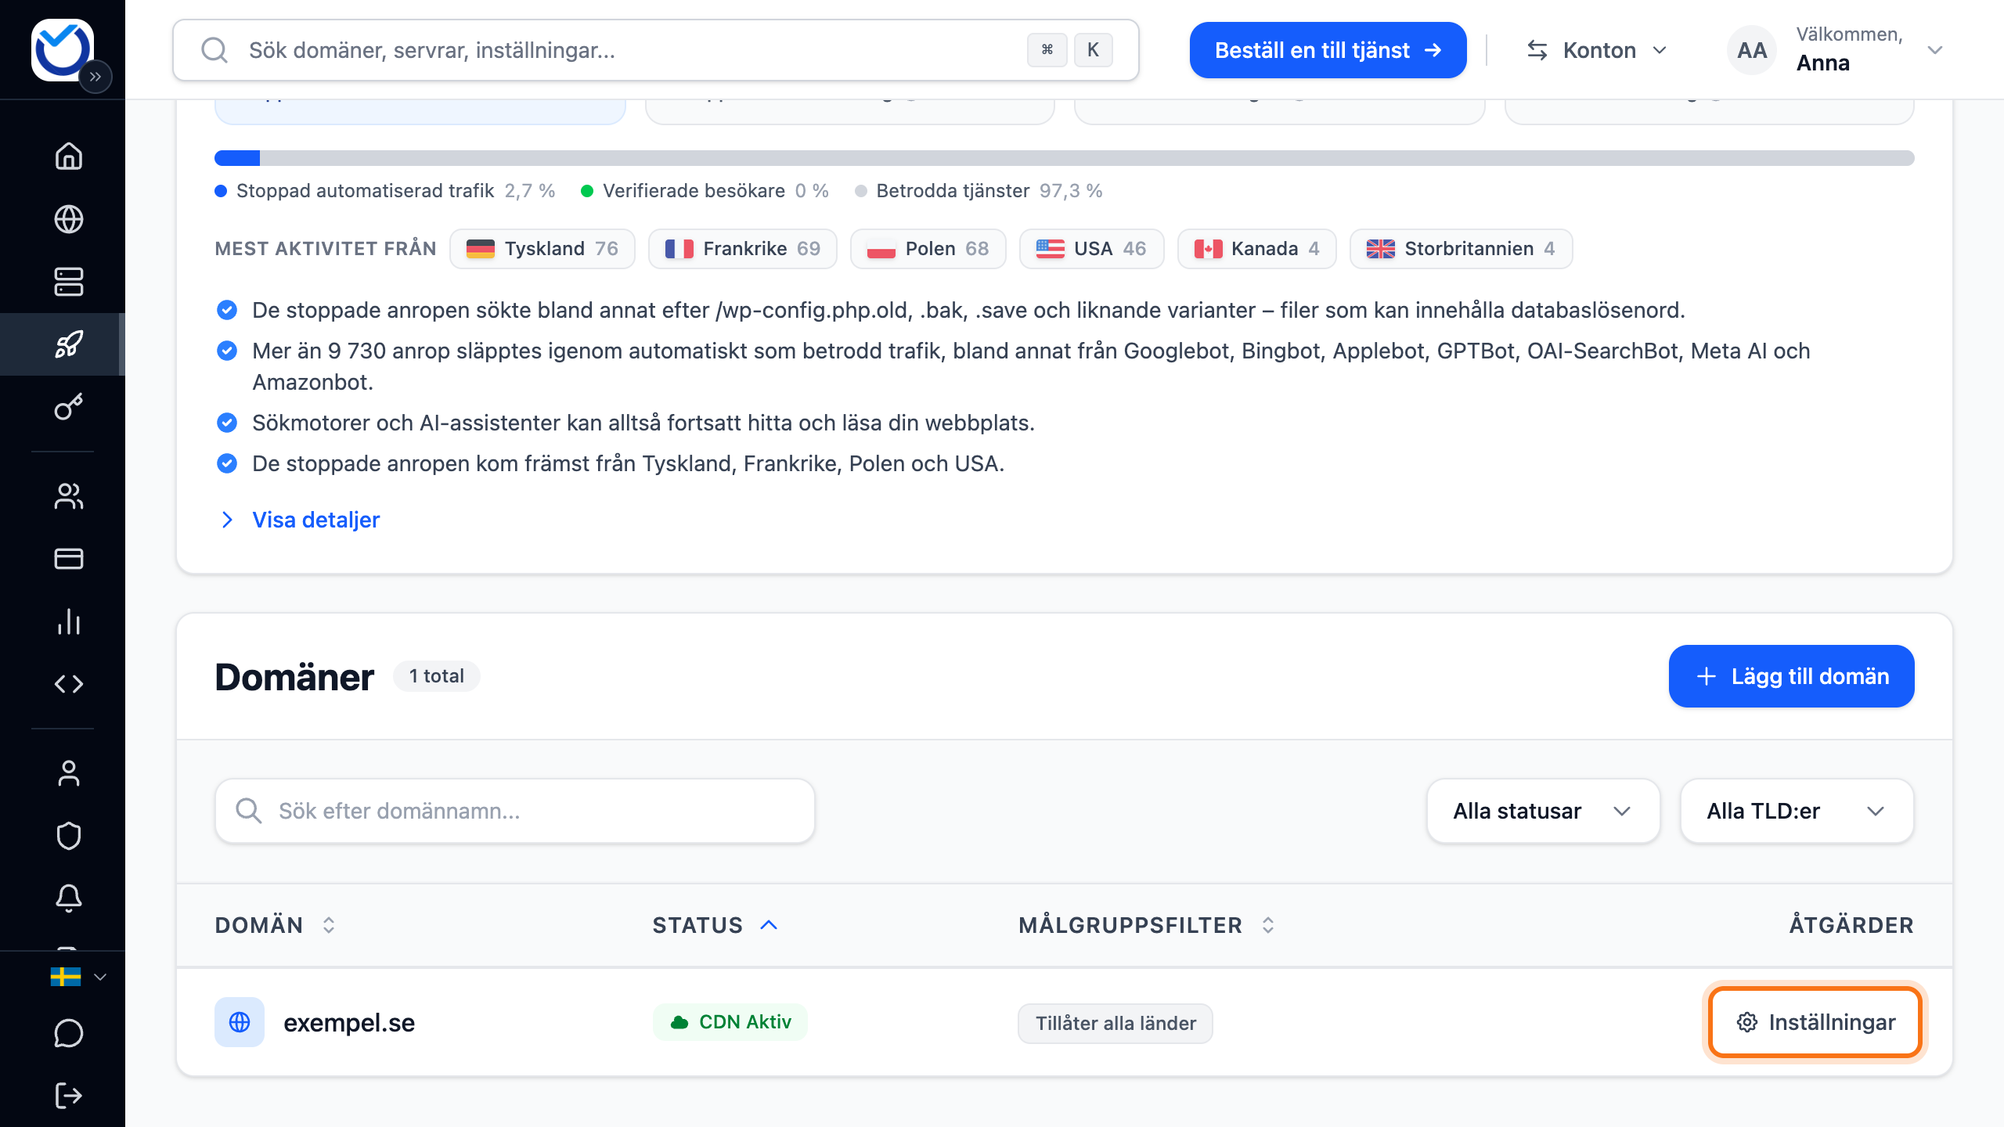
Task: Sort table by MÅLGRUPPSFILTER column
Action: [1147, 925]
